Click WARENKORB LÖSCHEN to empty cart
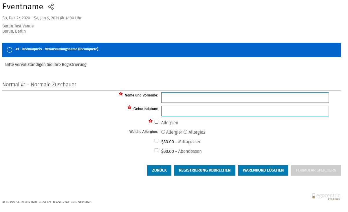Viewport: 348px width, 212px height. [263, 170]
